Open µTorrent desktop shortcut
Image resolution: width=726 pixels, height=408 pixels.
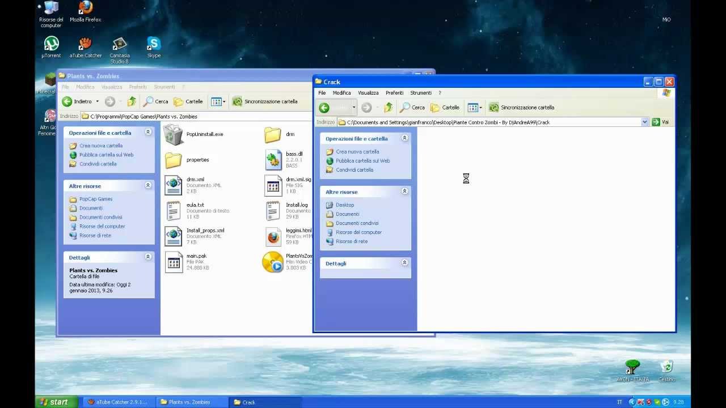point(51,47)
